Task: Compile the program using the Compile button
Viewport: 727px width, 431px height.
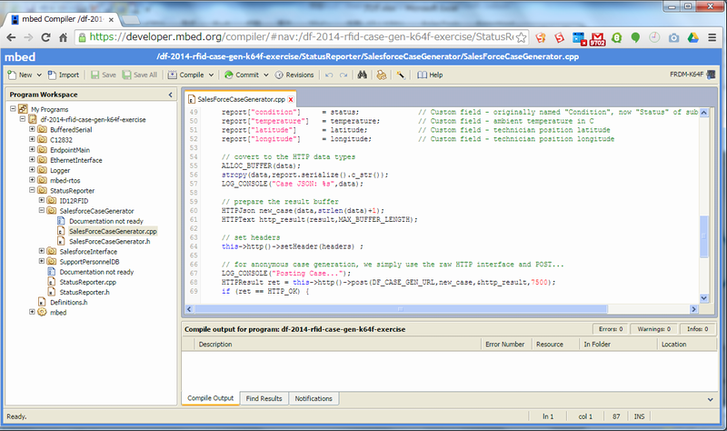Action: 185,75
